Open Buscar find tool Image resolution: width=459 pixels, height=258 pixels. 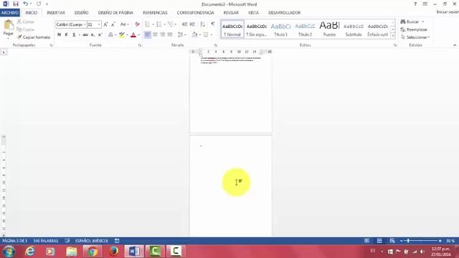pos(411,21)
